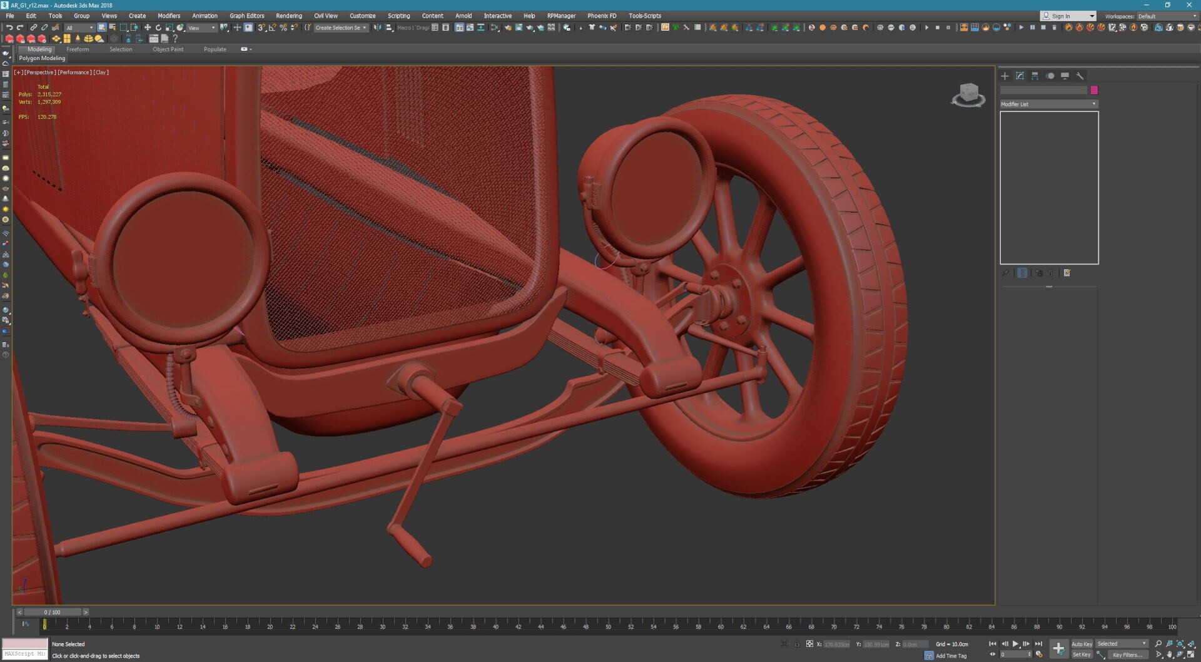Screen dimensions: 1201x662
Task: Open the Rendering menu
Action: coord(288,16)
